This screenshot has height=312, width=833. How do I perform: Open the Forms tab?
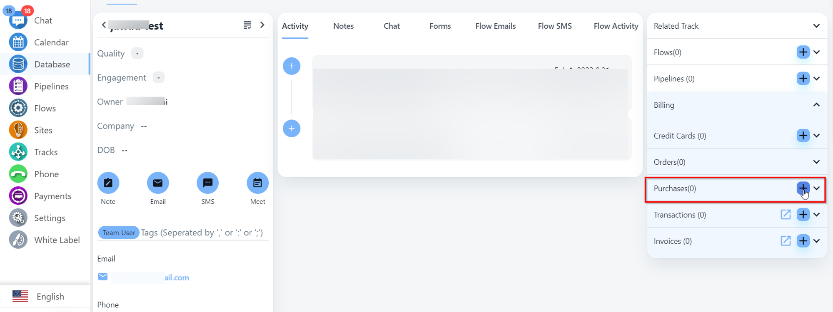point(440,26)
